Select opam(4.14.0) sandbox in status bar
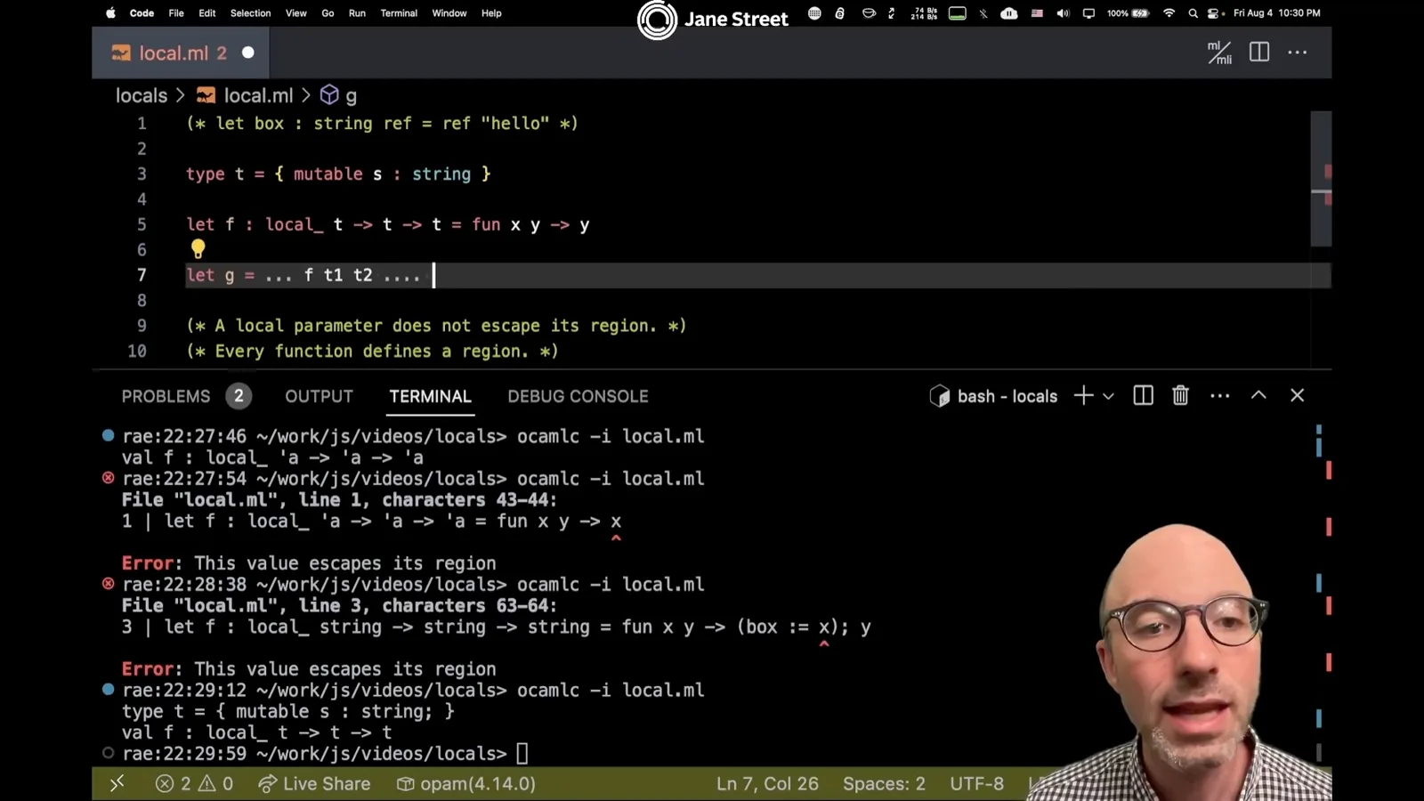This screenshot has width=1424, height=801. 465,784
